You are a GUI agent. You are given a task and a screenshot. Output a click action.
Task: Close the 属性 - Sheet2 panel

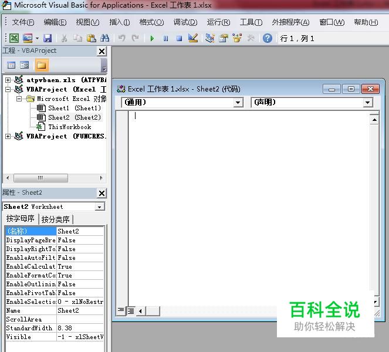pos(102,193)
